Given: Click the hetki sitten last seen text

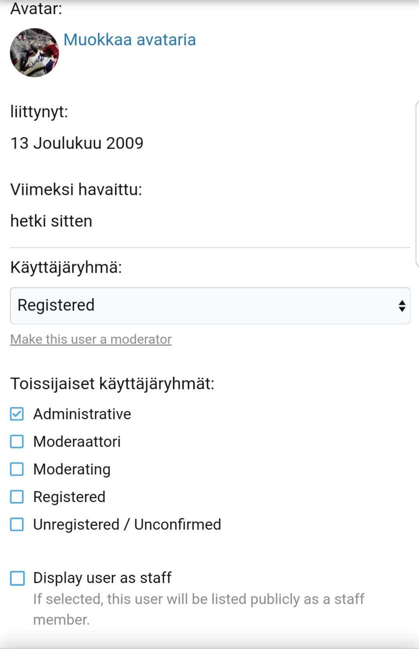Looking at the screenshot, I should 51,221.
